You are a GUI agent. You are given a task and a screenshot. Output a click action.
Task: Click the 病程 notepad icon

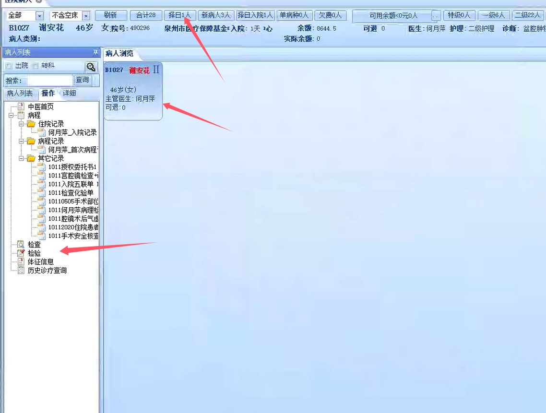tap(21, 115)
